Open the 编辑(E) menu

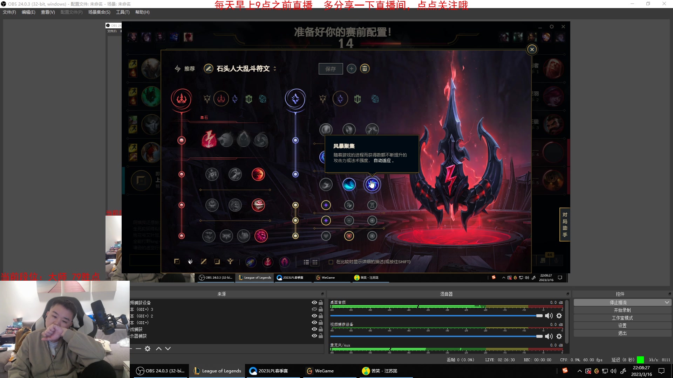click(28, 12)
